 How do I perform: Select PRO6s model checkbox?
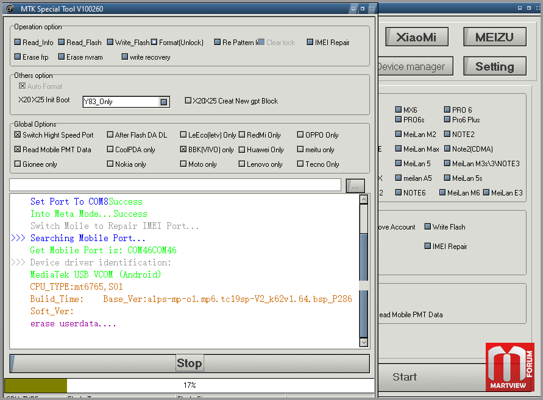(399, 119)
